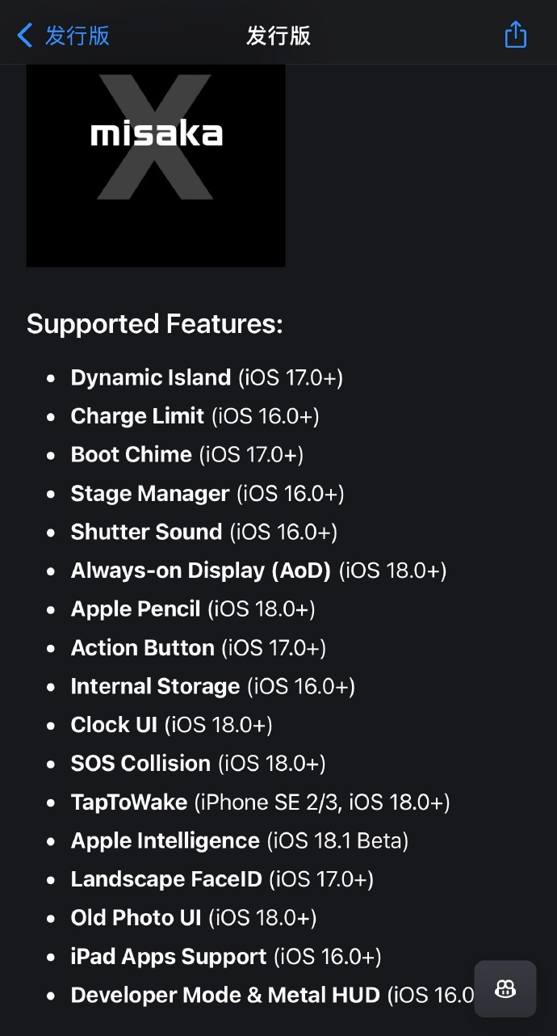This screenshot has height=1036, width=557.
Task: Tap the Action Button feature entry
Action: click(x=199, y=647)
